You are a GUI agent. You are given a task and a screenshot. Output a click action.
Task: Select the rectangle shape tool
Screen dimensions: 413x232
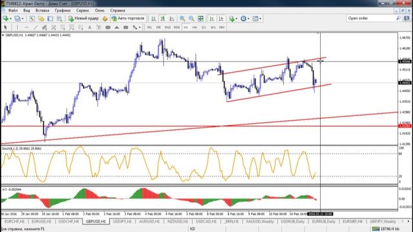(126, 27)
